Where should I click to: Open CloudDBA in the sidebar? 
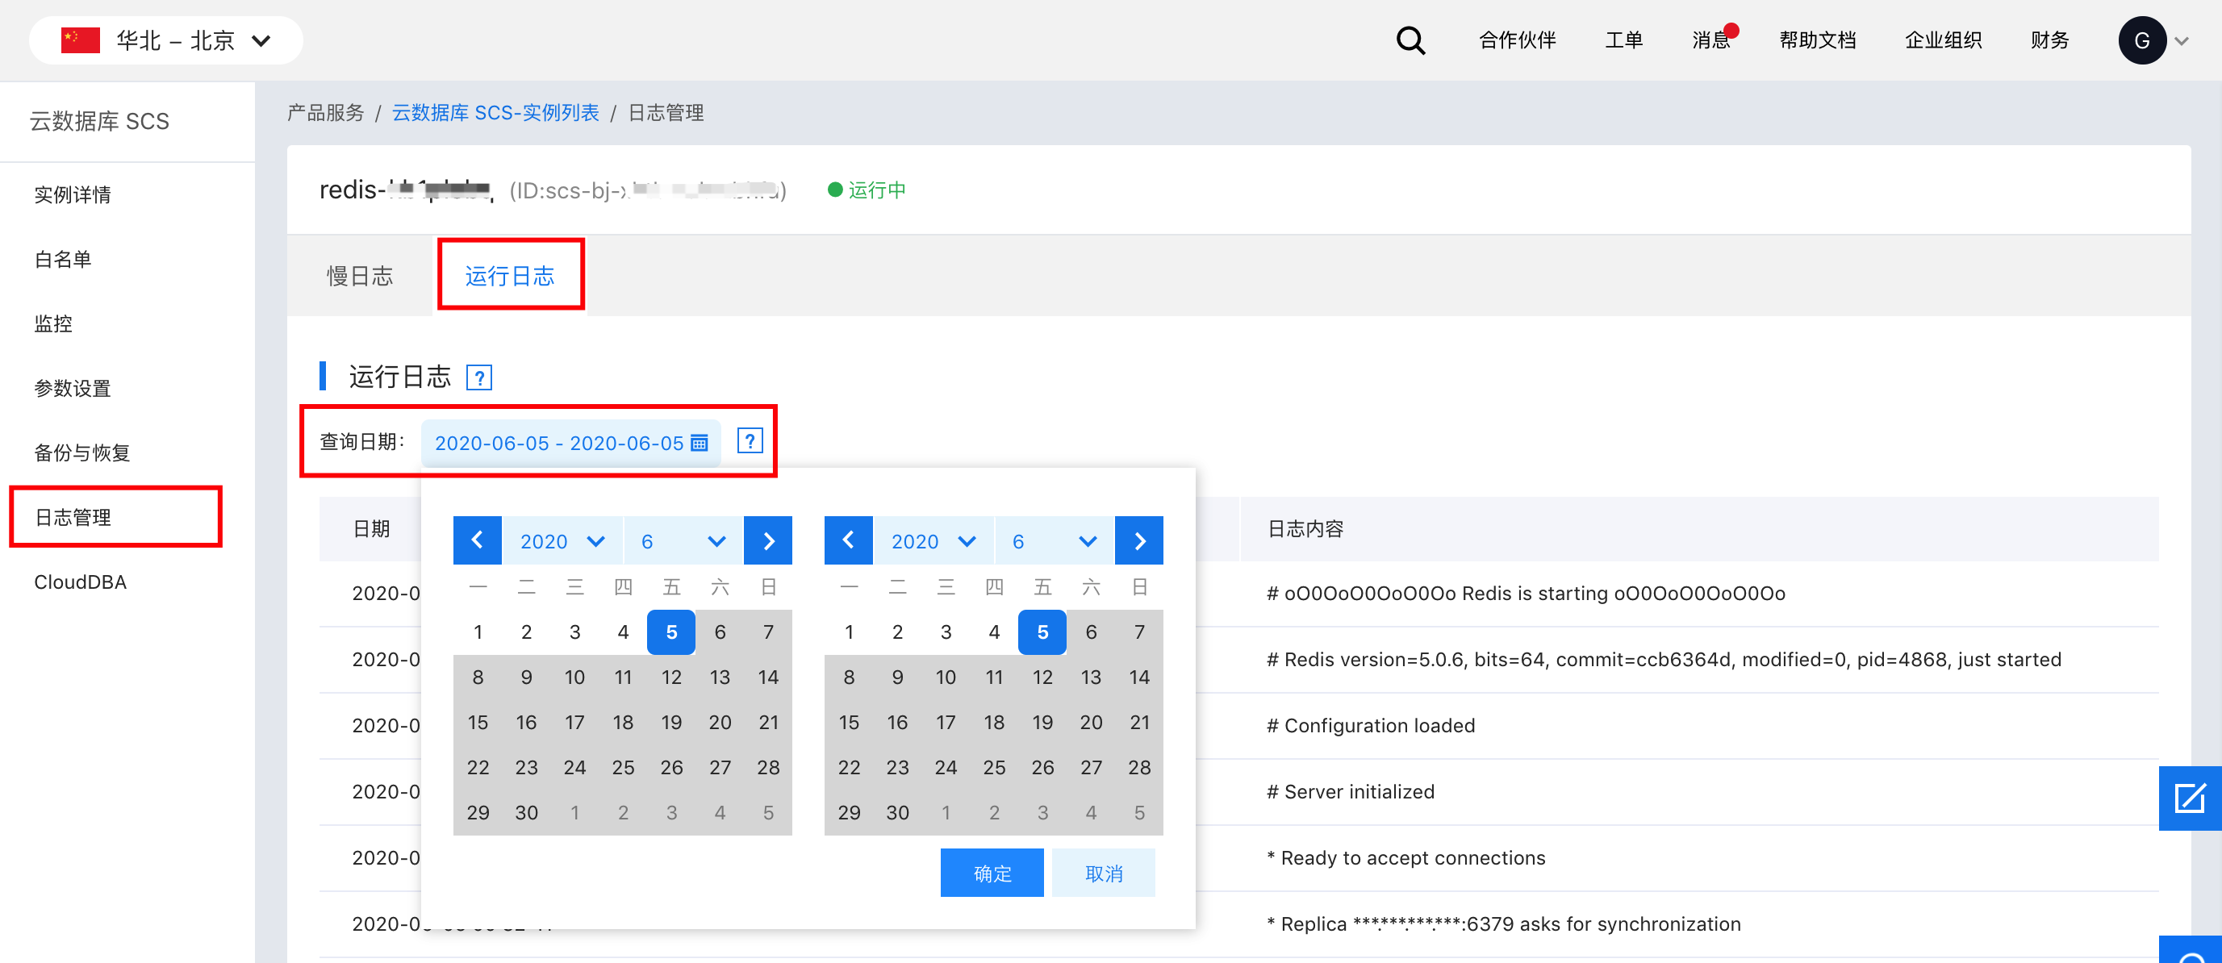pos(80,583)
